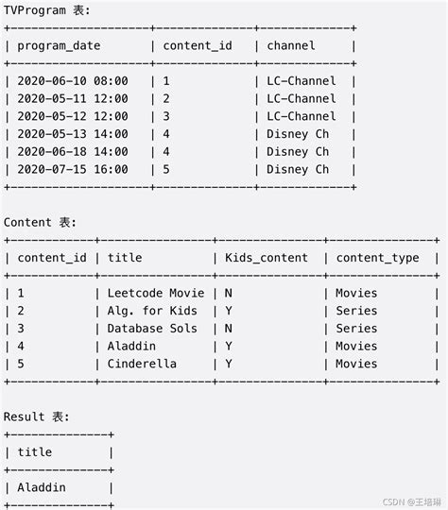
Task: Click the CSDN author watermark
Action: 412,501
